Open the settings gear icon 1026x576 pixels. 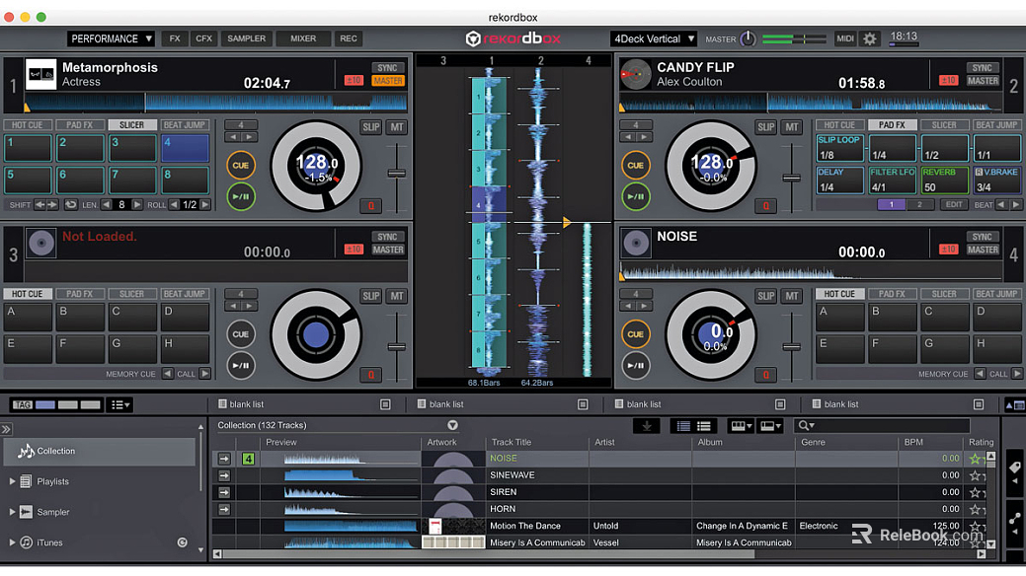(869, 38)
